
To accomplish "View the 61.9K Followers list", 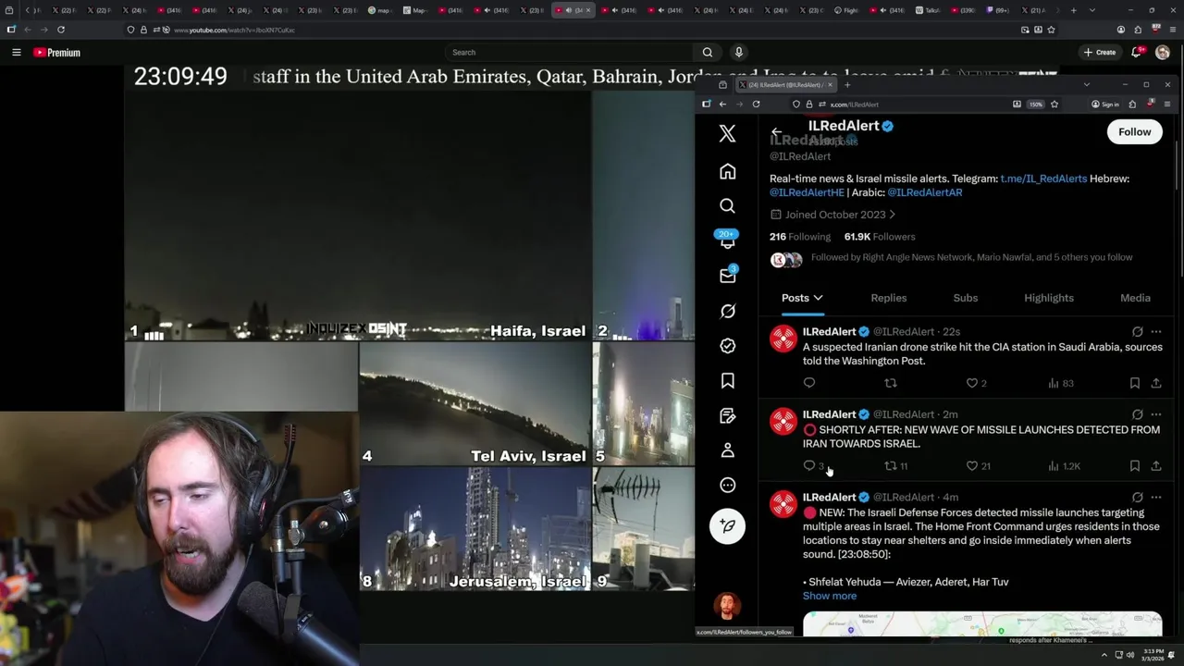I will [x=880, y=237].
